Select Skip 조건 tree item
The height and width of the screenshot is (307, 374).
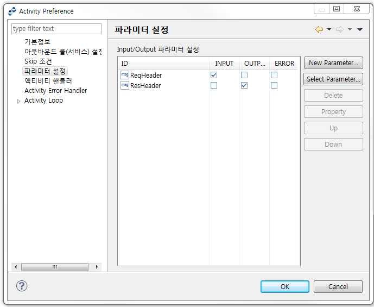click(38, 61)
